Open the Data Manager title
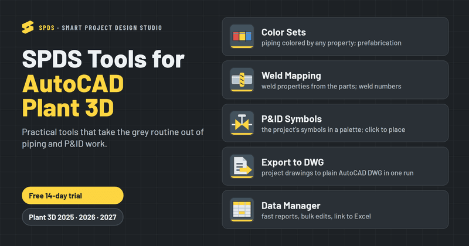 [291, 206]
